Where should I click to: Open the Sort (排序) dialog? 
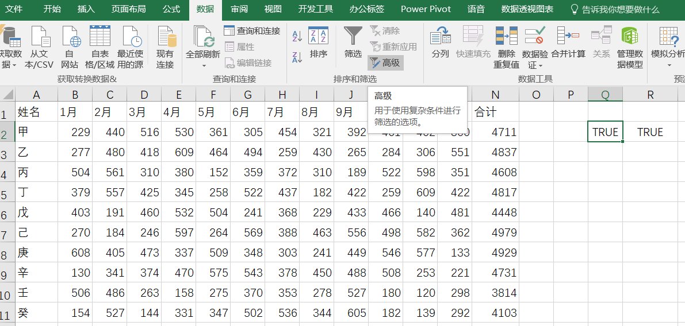click(x=319, y=42)
